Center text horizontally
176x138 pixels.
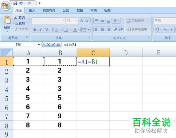(x=102, y=29)
